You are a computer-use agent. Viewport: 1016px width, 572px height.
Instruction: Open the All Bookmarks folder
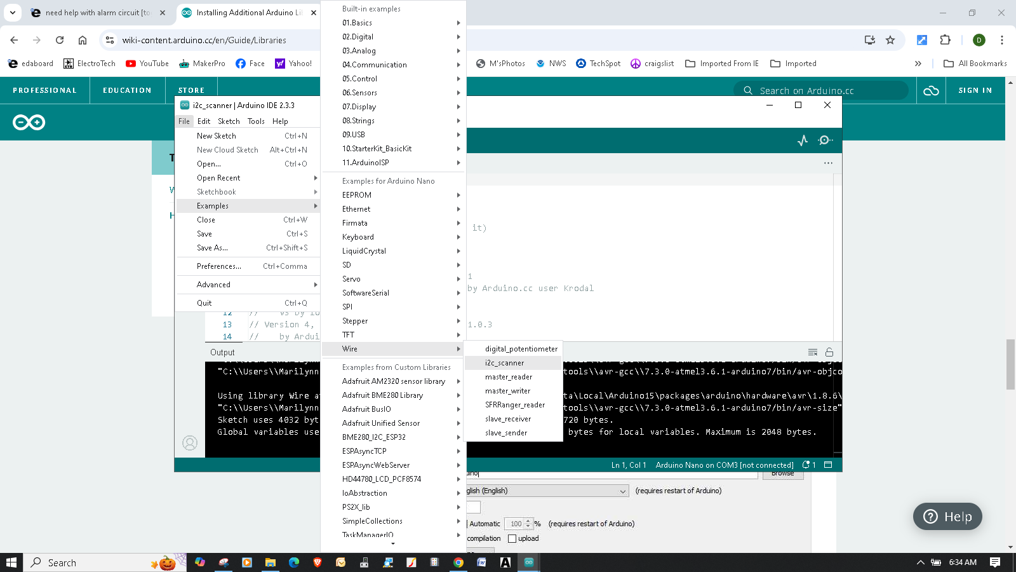[975, 64]
